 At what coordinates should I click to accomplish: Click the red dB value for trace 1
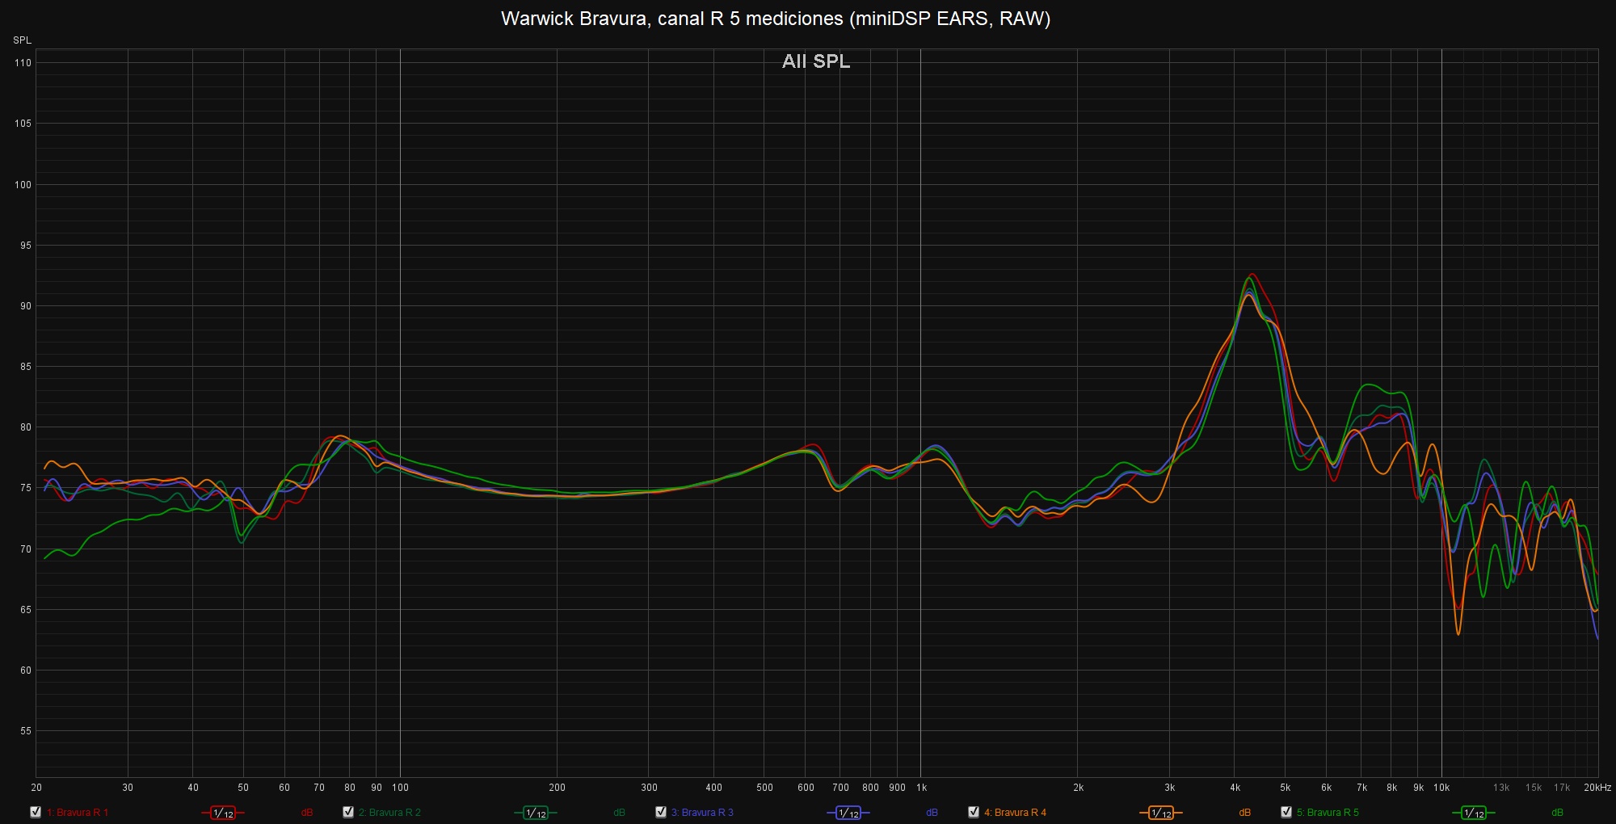click(307, 813)
